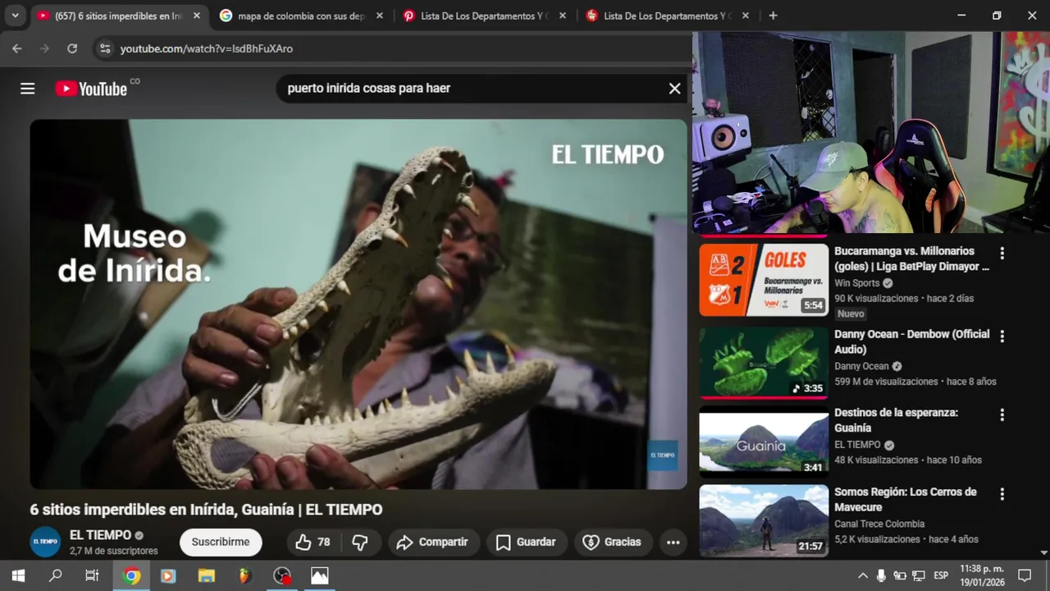Viewport: 1050px width, 591px height.
Task: Open options for Danny Ocean Dembow video
Action: pos(1002,337)
